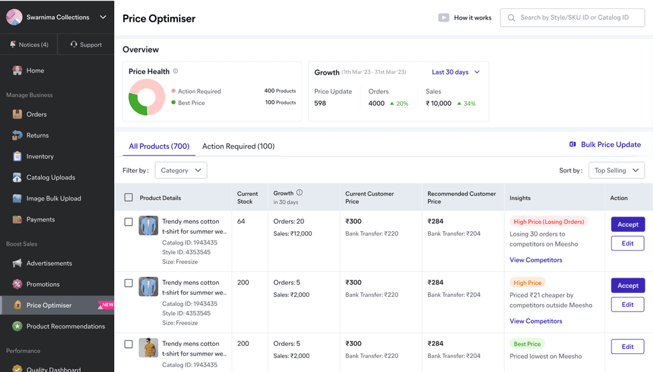Screen dimensions: 653x372
Task: Click Current Stock column header
Action: 247,197
